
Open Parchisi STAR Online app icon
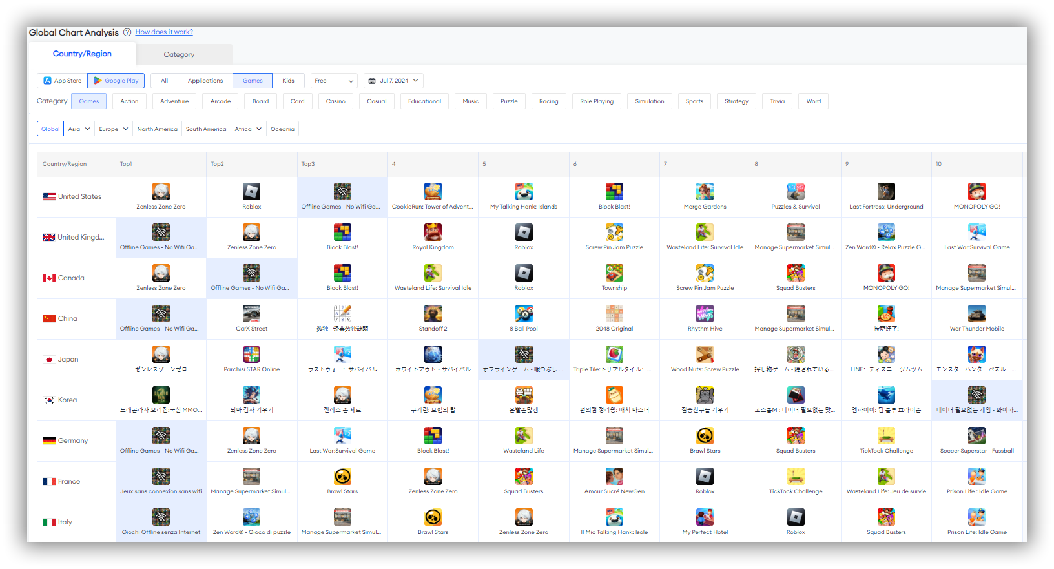coord(251,354)
